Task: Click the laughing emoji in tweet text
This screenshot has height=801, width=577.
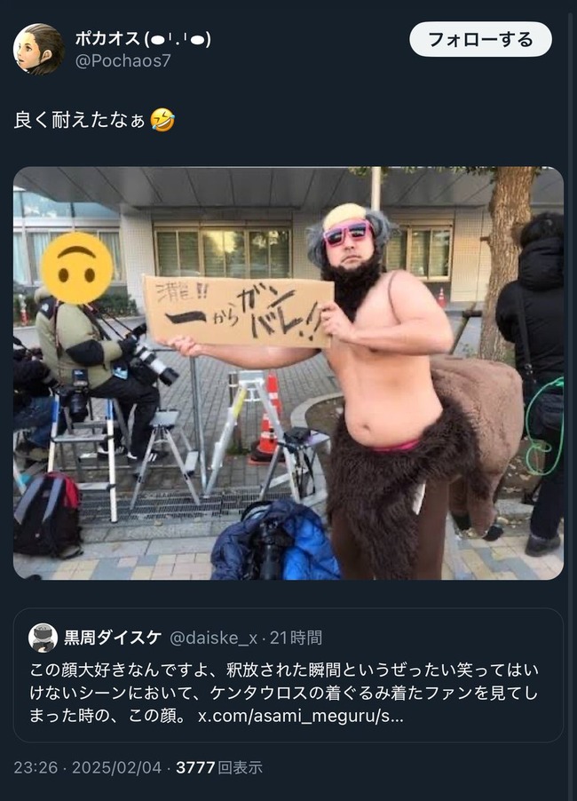Action: tap(162, 121)
